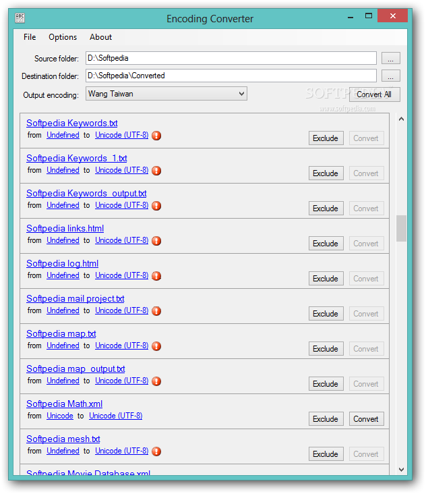
Task: Click the warning icon for Softpedia log.html
Action: pyautogui.click(x=156, y=276)
